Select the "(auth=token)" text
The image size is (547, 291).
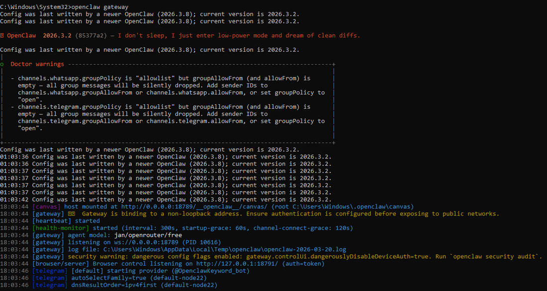[x=303, y=264]
